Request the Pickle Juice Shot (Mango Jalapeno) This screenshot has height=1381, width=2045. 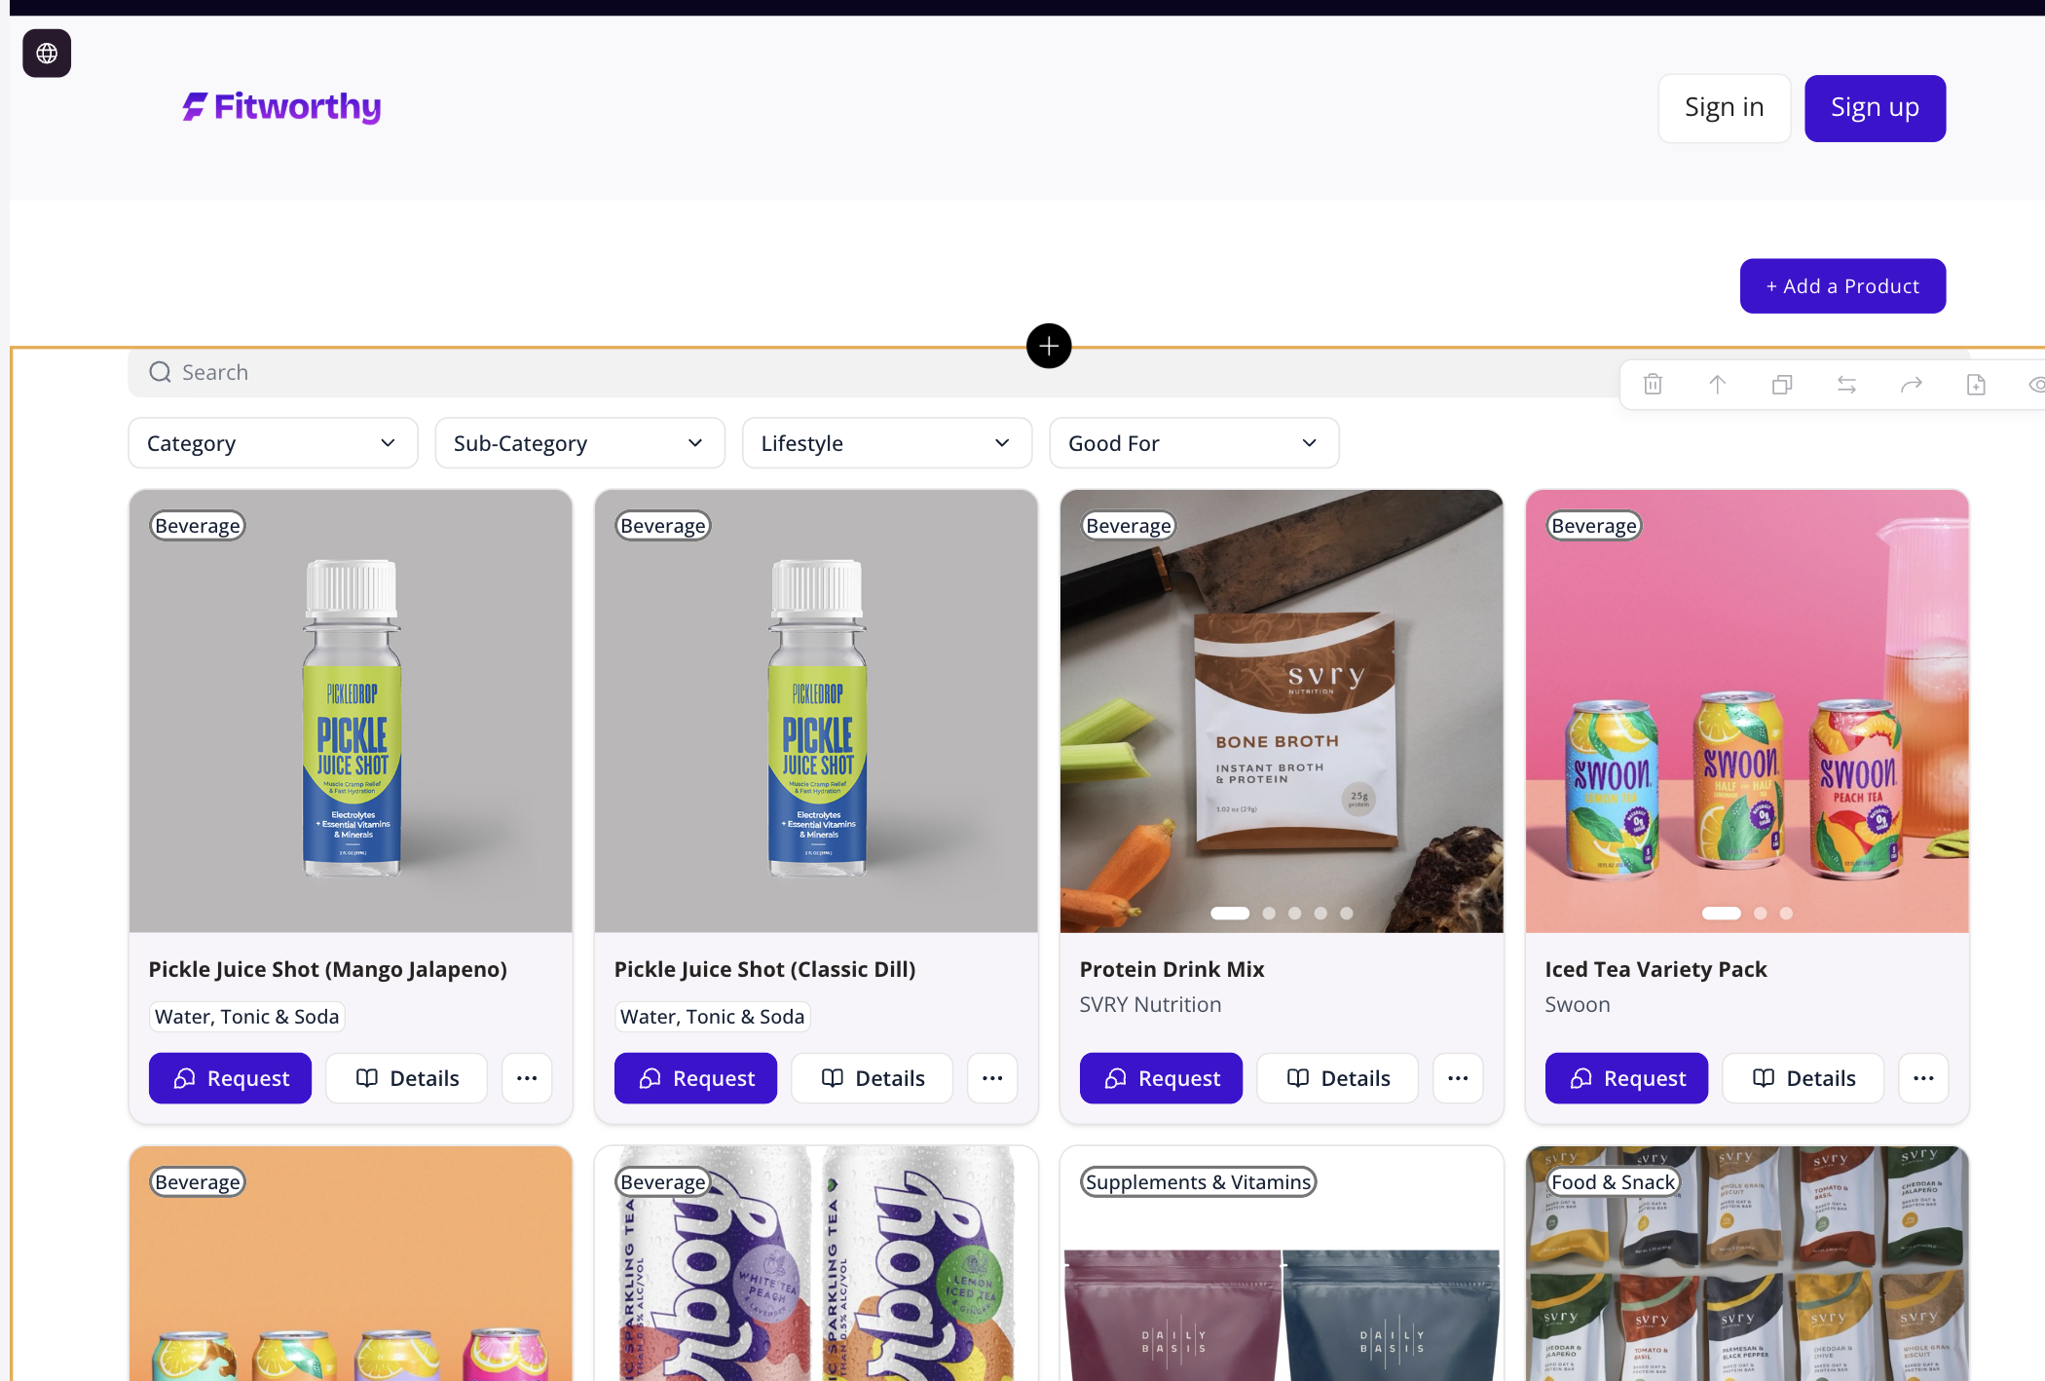pos(230,1078)
